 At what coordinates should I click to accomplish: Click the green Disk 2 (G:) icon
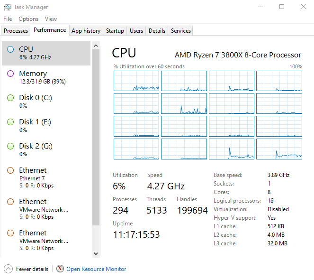click(x=10, y=146)
